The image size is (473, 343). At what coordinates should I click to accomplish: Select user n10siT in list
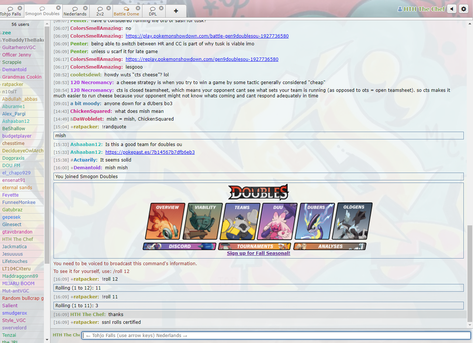point(22,92)
